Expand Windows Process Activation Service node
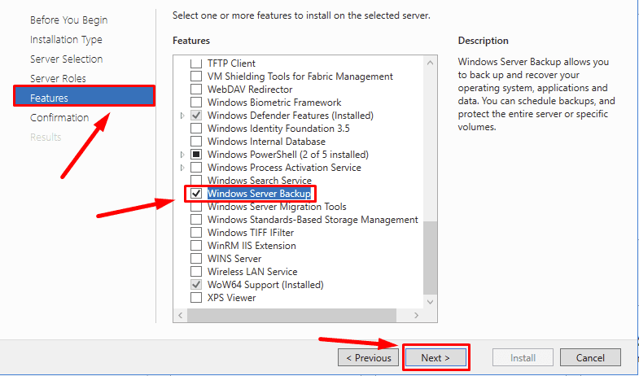Image resolution: width=639 pixels, height=376 pixels. coord(182,168)
